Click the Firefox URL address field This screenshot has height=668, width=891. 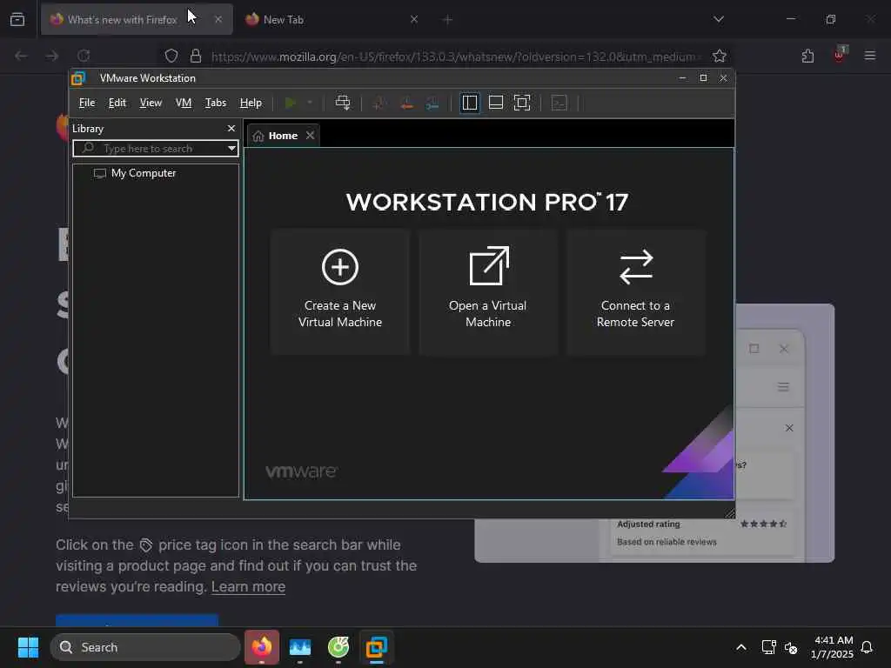454,57
